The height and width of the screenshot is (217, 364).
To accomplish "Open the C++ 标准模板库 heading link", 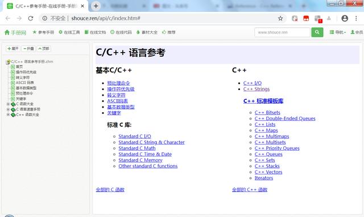I will tap(263, 101).
